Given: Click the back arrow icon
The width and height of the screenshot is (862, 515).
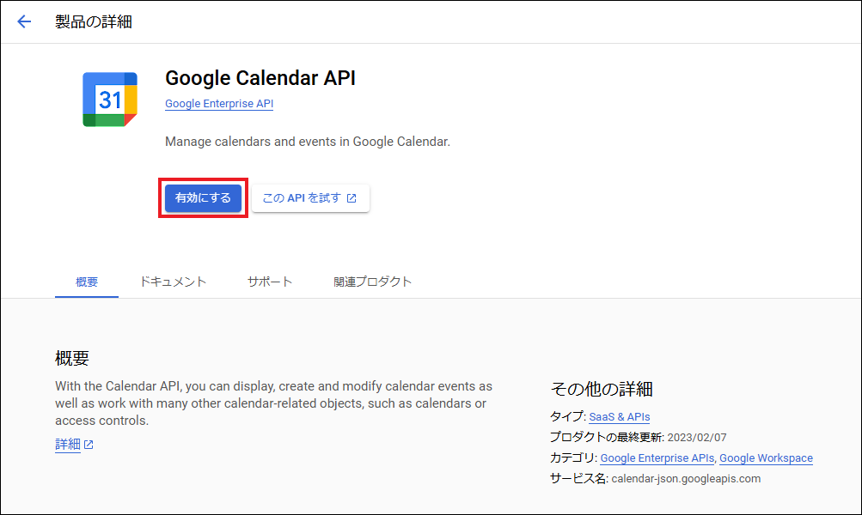Looking at the screenshot, I should click(x=24, y=22).
